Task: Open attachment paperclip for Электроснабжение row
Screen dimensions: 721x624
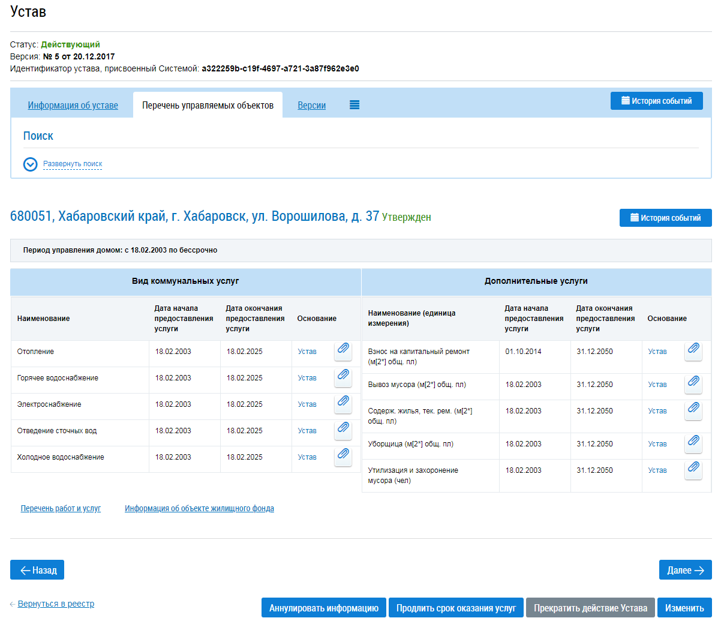Action: coord(343,404)
